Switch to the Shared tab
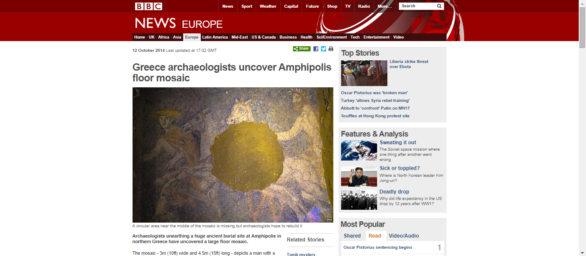 pyautogui.click(x=352, y=236)
